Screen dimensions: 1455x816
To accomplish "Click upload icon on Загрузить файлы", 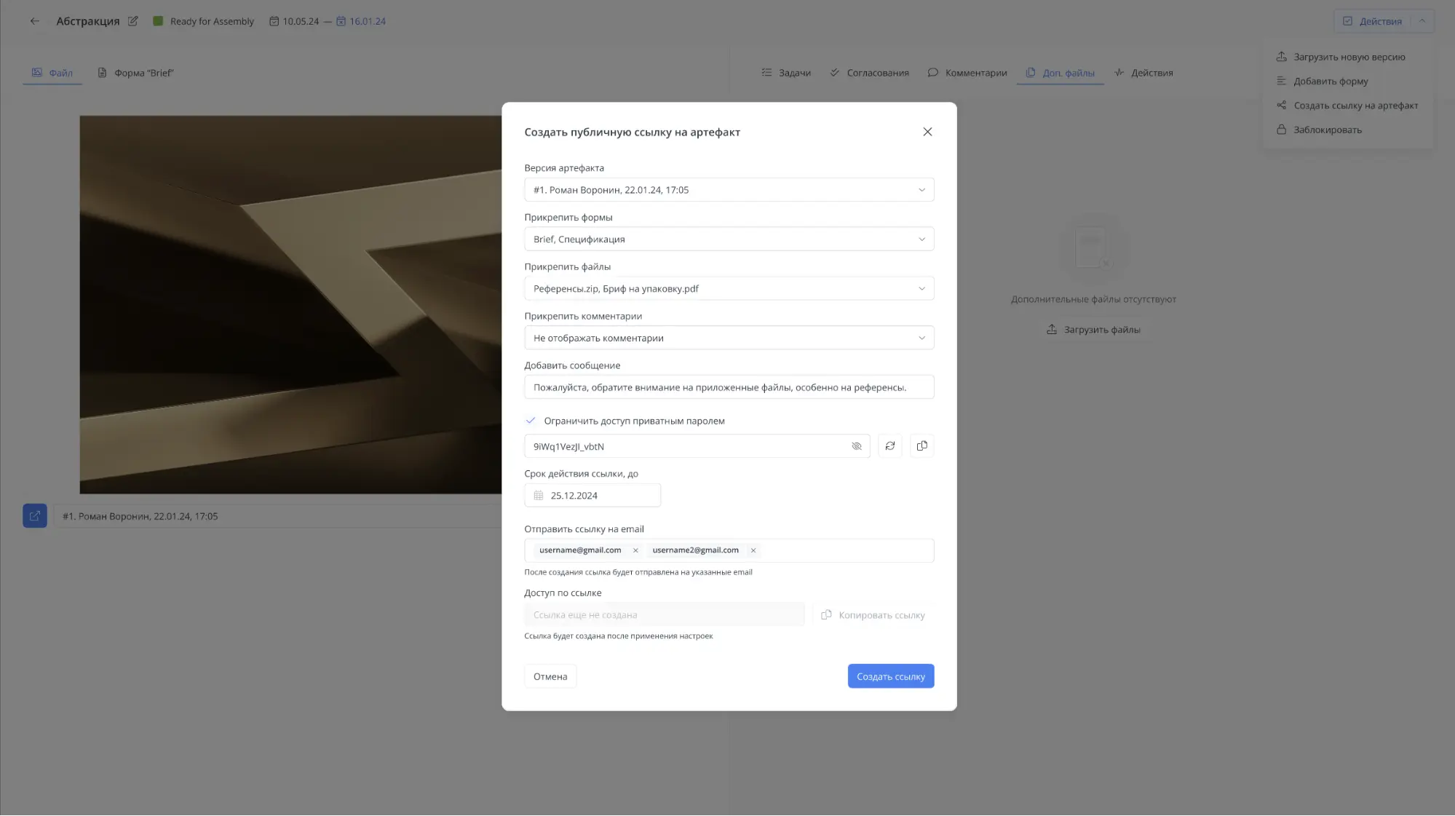I will pos(1051,330).
